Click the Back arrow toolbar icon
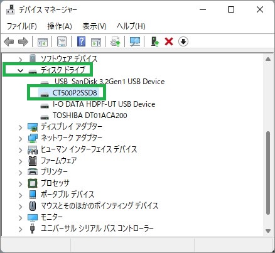Viewport: 275px width, 253px height. [x=9, y=41]
